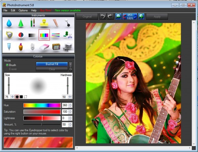Choose the pink eraser tool
Image resolution: width=198 pixels, height=152 pixels.
[44, 47]
